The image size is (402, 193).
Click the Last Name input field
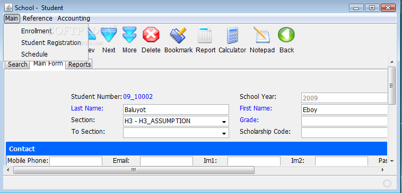tap(176, 109)
